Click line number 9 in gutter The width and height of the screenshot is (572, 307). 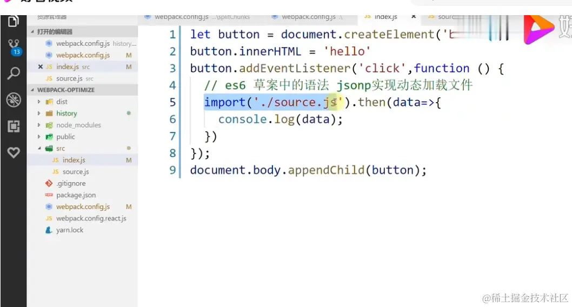(172, 170)
